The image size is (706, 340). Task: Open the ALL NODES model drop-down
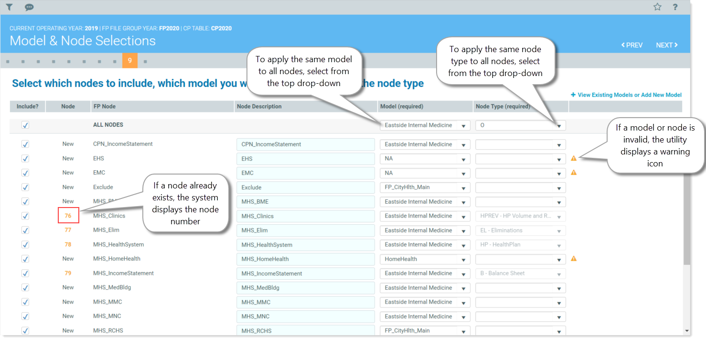tap(425, 125)
